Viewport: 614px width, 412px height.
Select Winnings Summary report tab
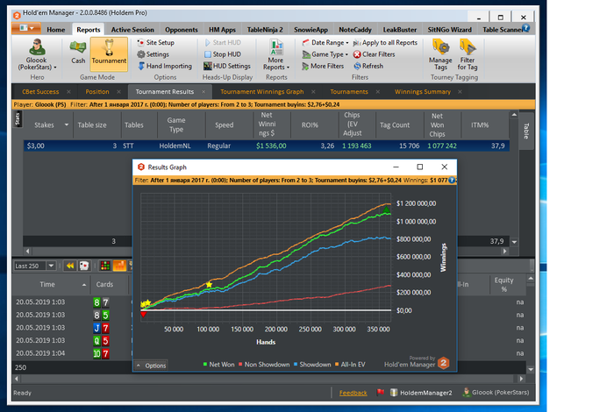click(x=423, y=91)
